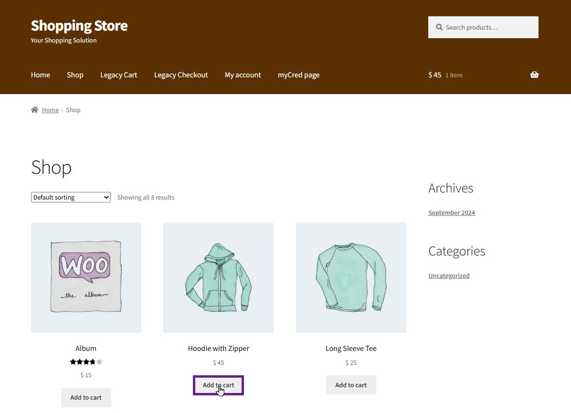Image resolution: width=571 pixels, height=413 pixels.
Task: Open the Uncategorized category link
Action: 449,276
